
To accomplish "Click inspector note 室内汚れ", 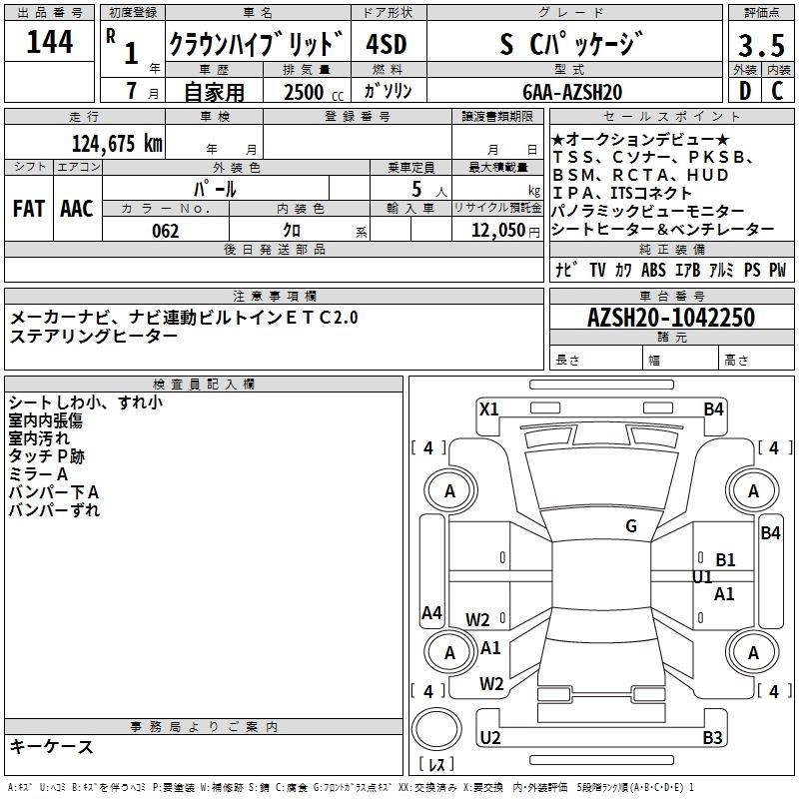I will [x=39, y=438].
